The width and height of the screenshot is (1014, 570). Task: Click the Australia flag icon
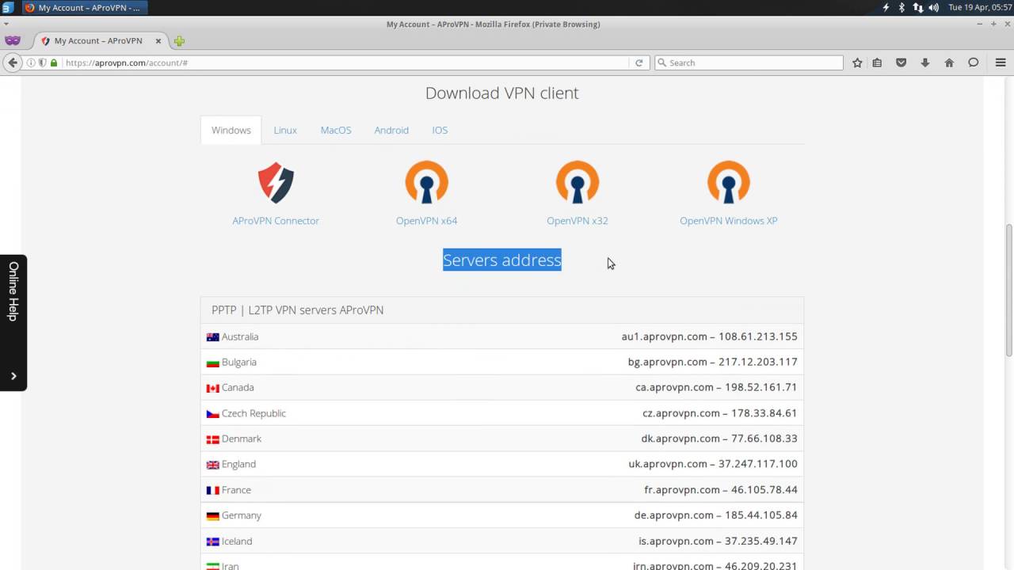coord(212,337)
